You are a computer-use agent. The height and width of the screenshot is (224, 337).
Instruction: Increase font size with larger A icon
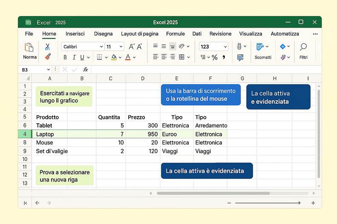pyautogui.click(x=132, y=46)
